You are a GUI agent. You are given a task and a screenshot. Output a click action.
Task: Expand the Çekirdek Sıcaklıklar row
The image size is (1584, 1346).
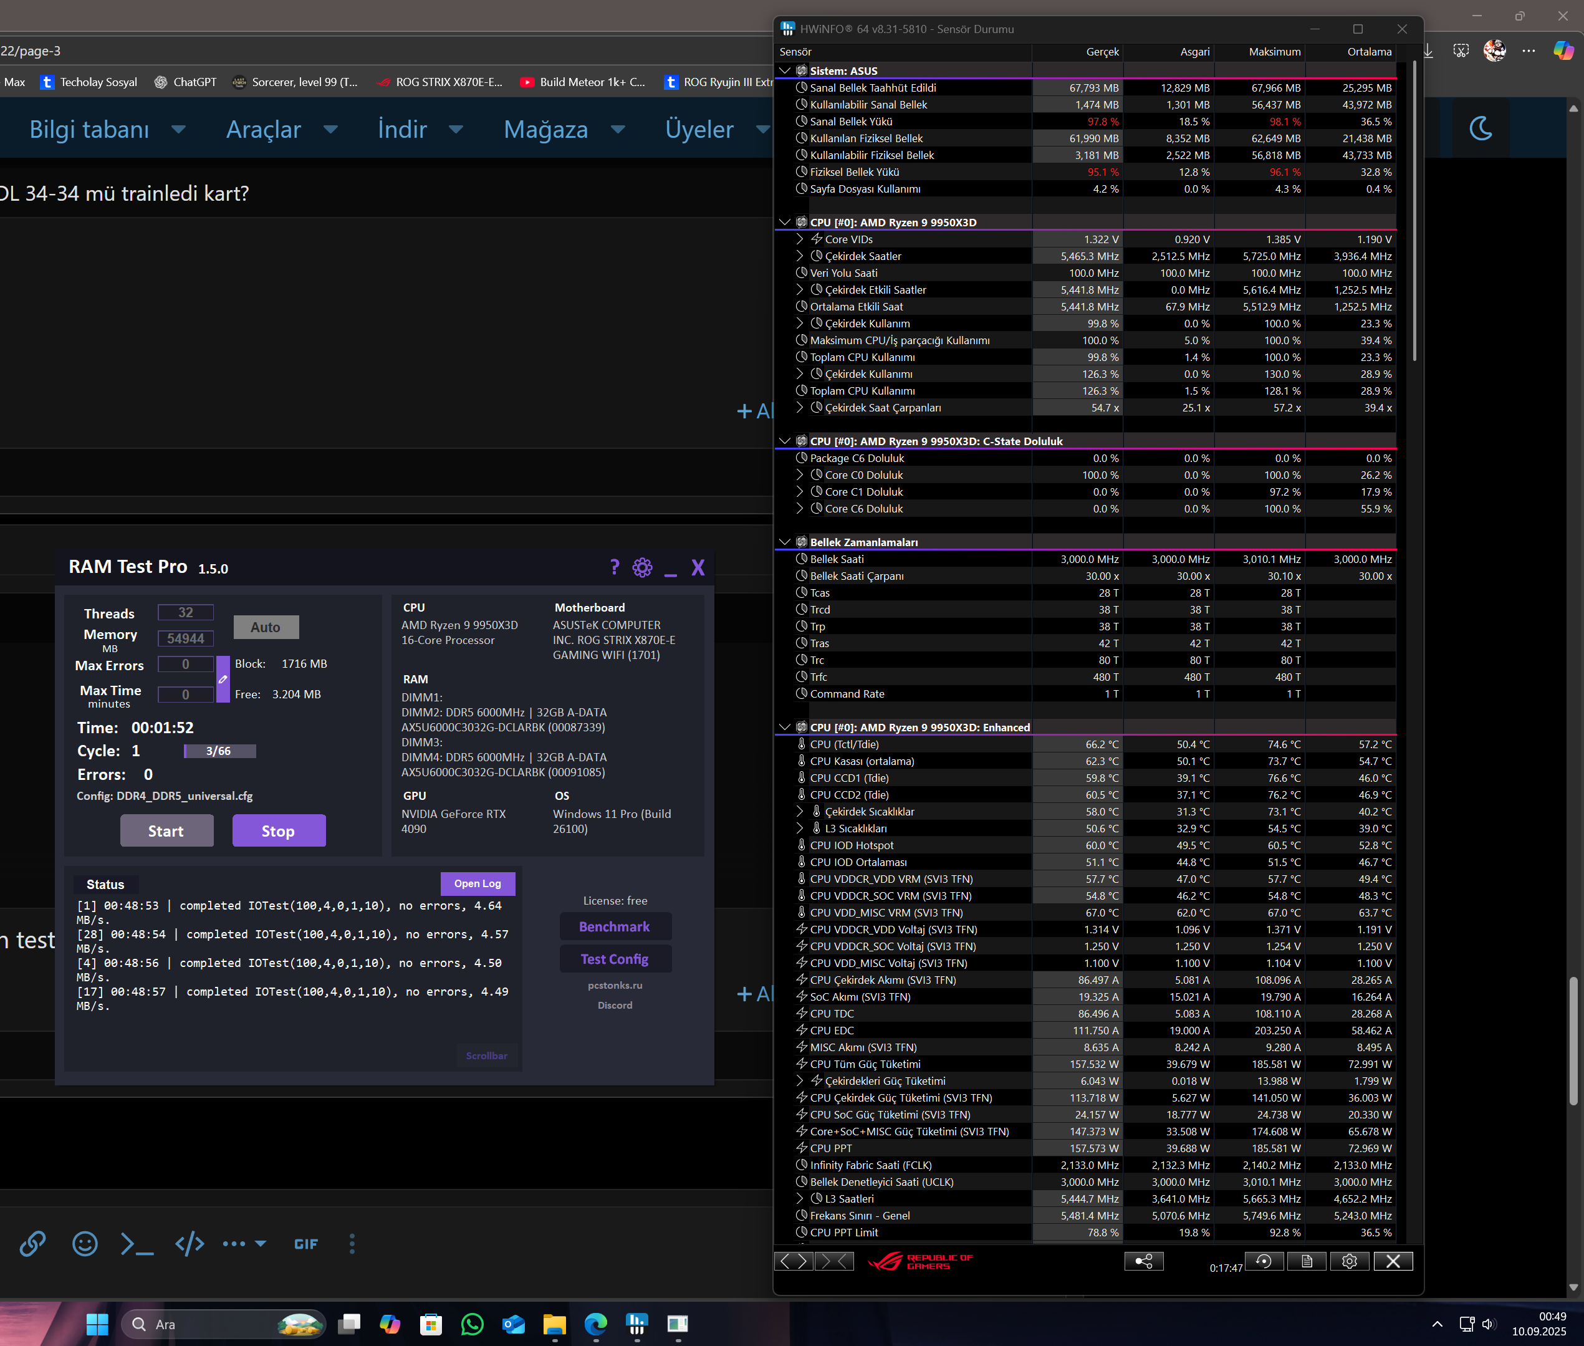tap(800, 812)
